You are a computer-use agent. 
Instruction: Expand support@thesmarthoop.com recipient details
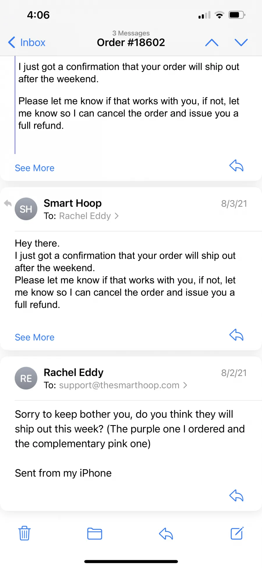point(123,385)
